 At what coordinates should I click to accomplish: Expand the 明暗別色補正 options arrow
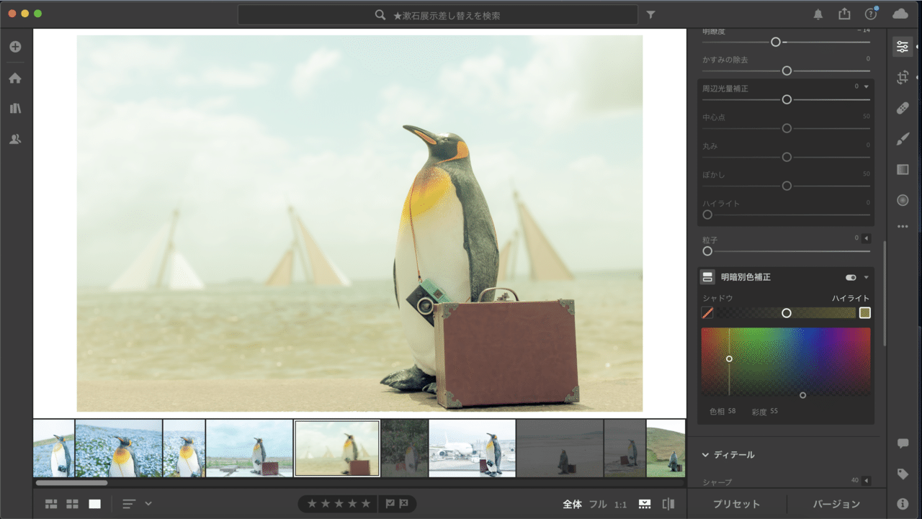867,277
